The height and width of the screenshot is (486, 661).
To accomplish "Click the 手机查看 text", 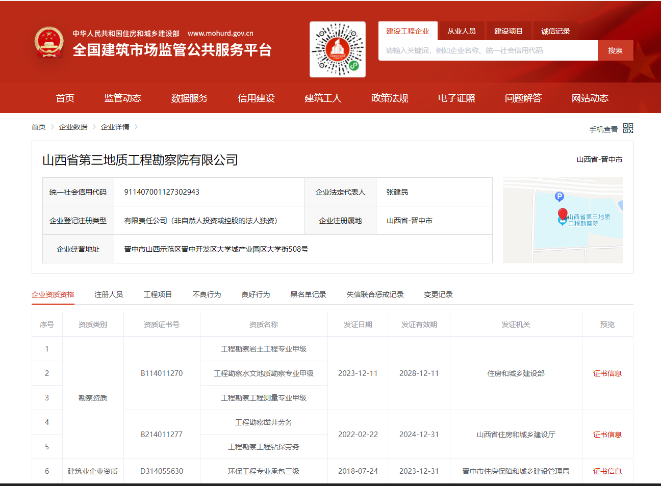I will click(604, 129).
